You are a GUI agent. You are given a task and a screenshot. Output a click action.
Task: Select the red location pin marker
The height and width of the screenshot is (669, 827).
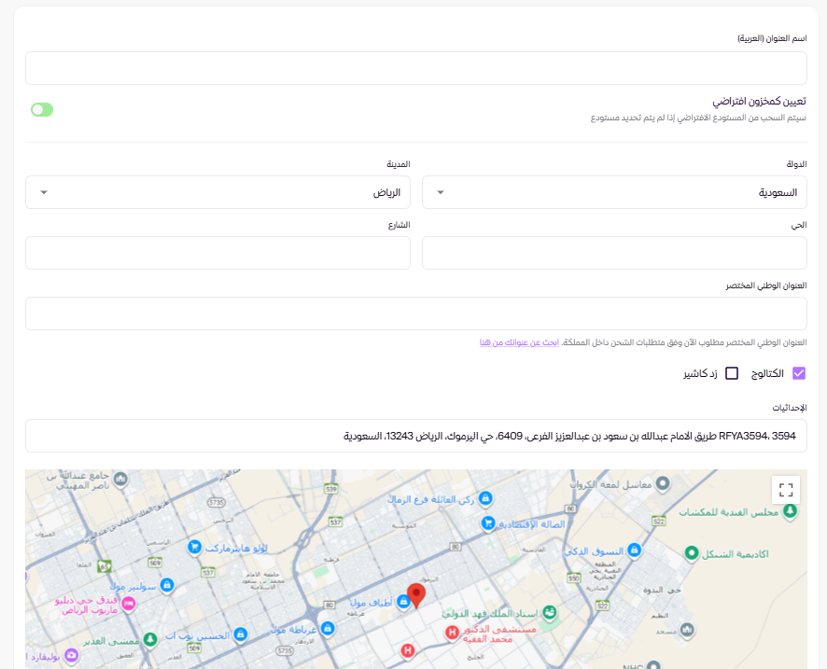click(416, 593)
